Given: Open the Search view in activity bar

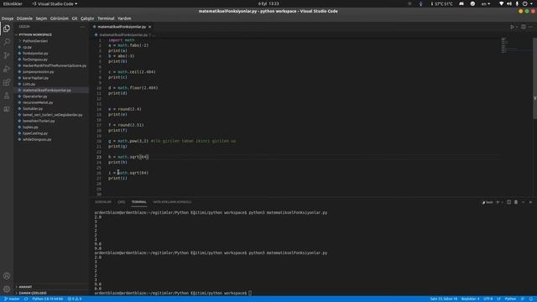Looking at the screenshot, I should click(7, 42).
